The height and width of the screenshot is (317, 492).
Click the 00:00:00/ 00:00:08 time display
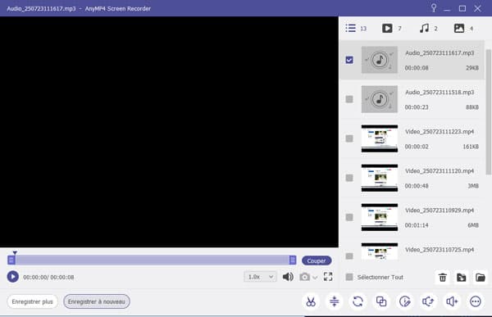pyautogui.click(x=48, y=277)
